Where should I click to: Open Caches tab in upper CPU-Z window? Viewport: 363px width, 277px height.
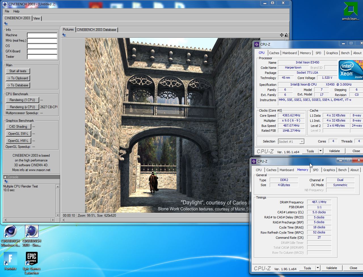click(274, 53)
